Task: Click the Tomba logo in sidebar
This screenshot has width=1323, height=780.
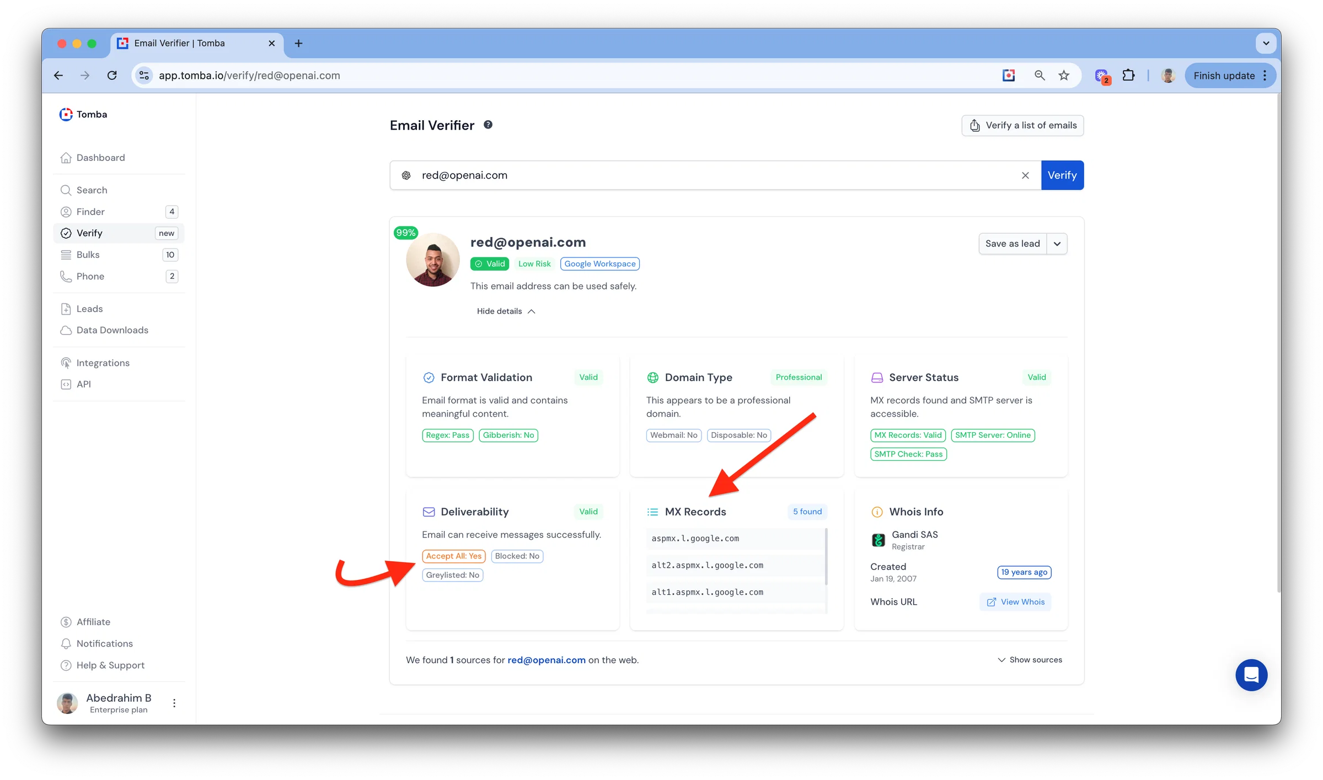Action: point(83,114)
